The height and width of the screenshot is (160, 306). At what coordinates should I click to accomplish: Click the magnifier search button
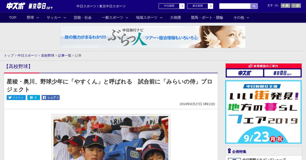(x=254, y=6)
